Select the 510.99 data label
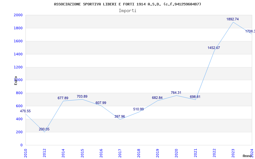 pos(138,109)
